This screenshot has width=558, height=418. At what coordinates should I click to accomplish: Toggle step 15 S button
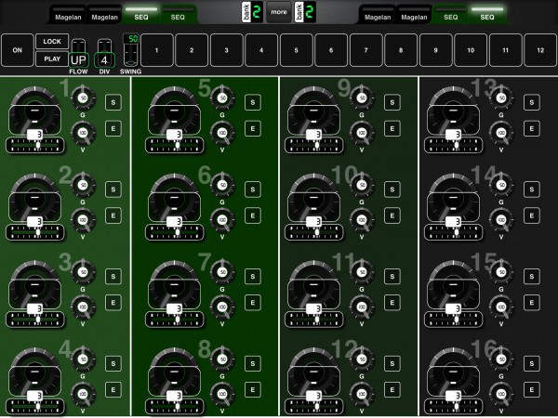coord(532,277)
